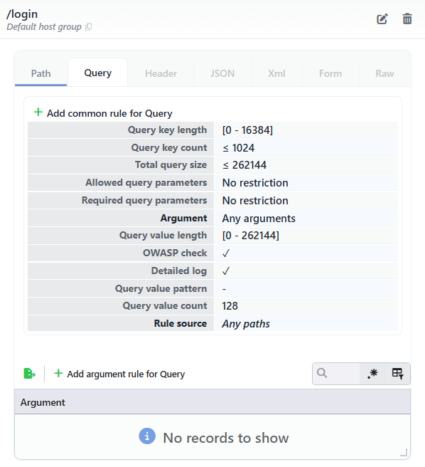This screenshot has height=467, width=425.
Task: Click the Allowed query parameters label
Action: [146, 182]
